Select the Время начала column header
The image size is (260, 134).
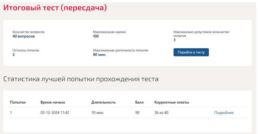53,102
